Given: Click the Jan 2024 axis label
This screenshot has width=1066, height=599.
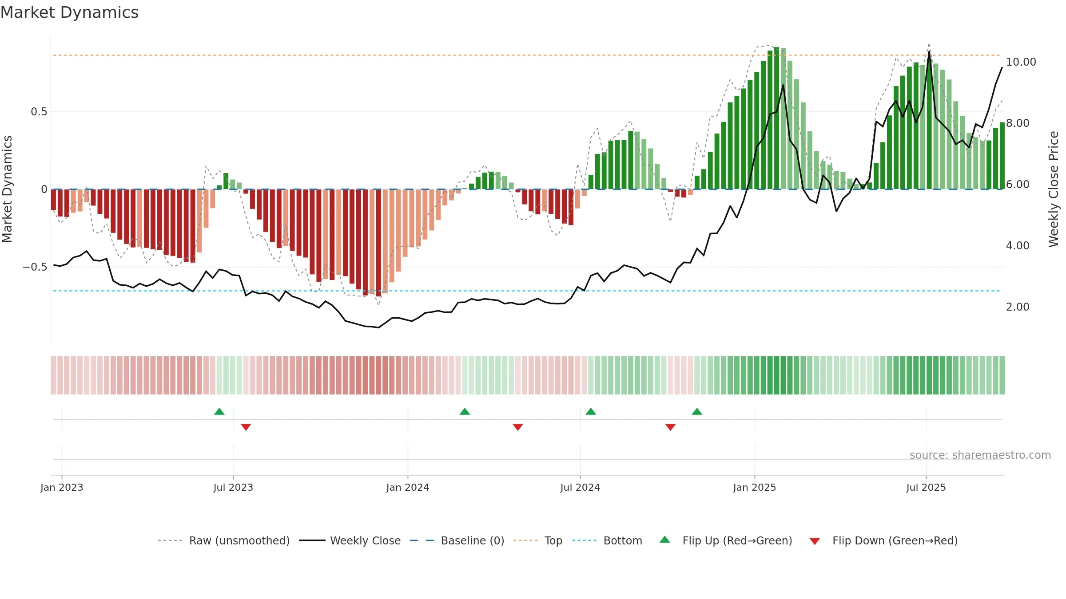Looking at the screenshot, I should pos(408,487).
